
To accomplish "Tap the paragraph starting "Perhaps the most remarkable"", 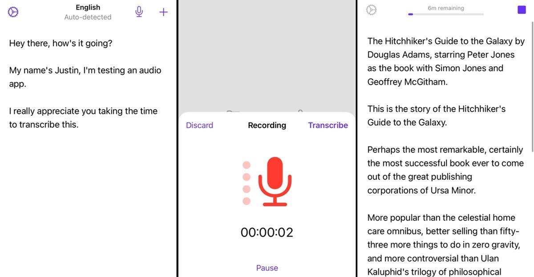I will pyautogui.click(x=445, y=170).
